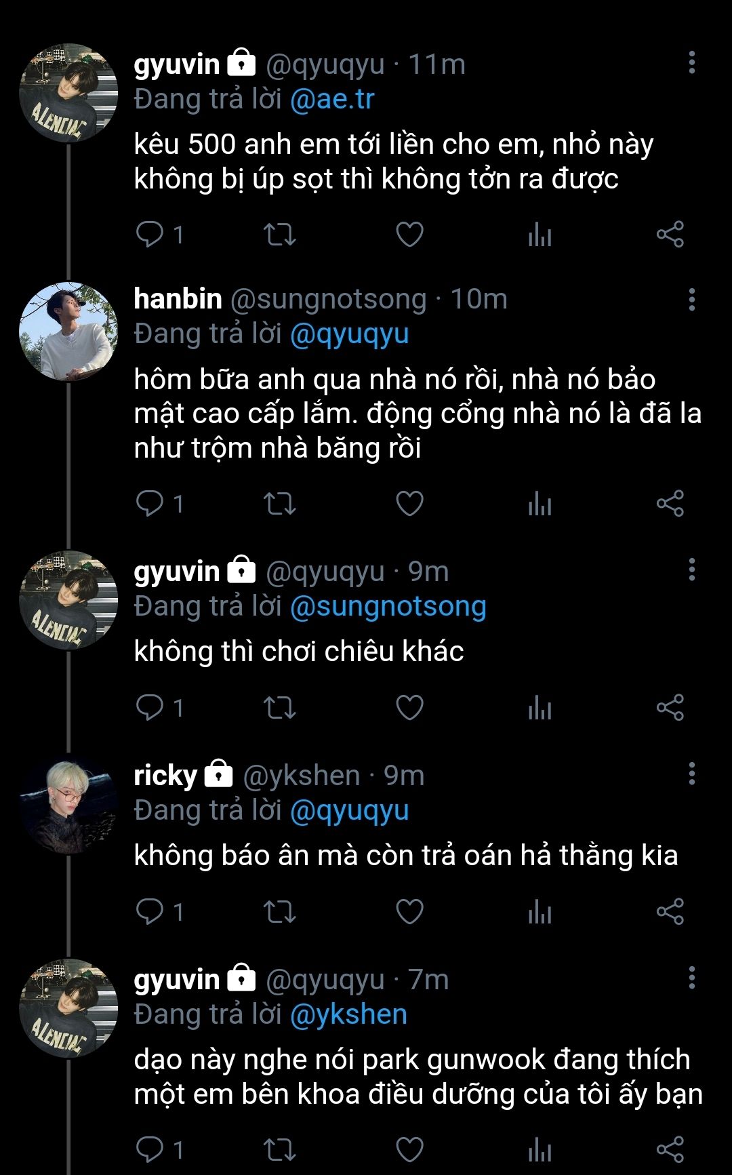Viewport: 732px width, 1175px height.
Task: Open hanbin's profile picture
Action: pyautogui.click(x=68, y=332)
